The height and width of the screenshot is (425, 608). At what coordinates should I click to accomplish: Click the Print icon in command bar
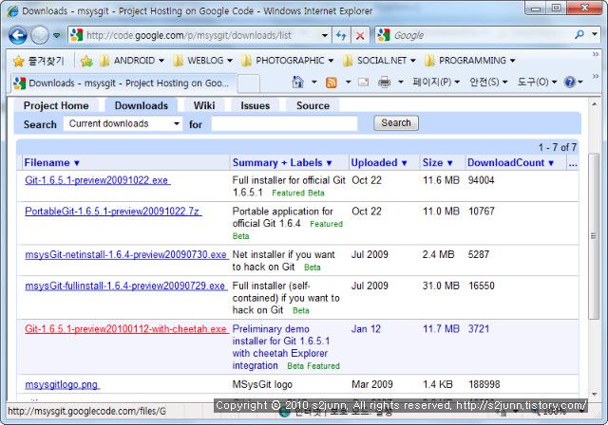tap(384, 82)
